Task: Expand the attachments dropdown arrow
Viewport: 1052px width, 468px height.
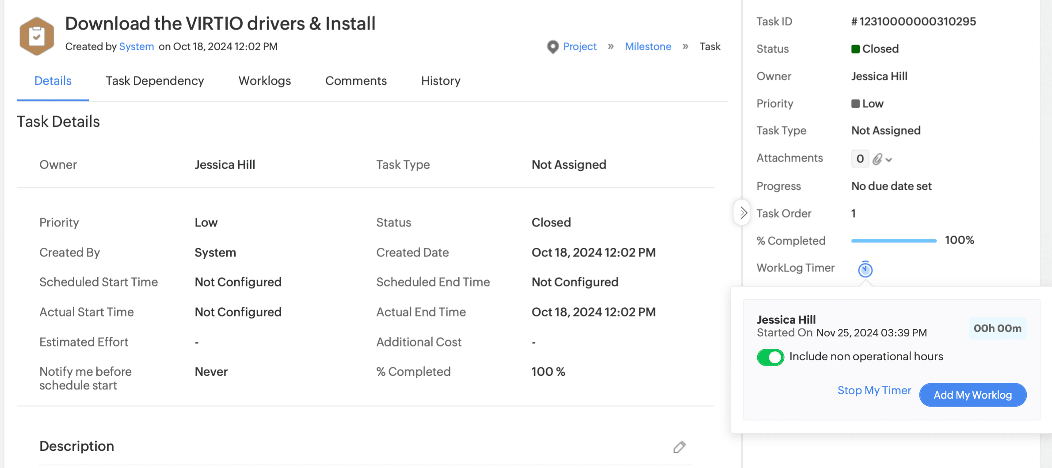Action: click(889, 160)
